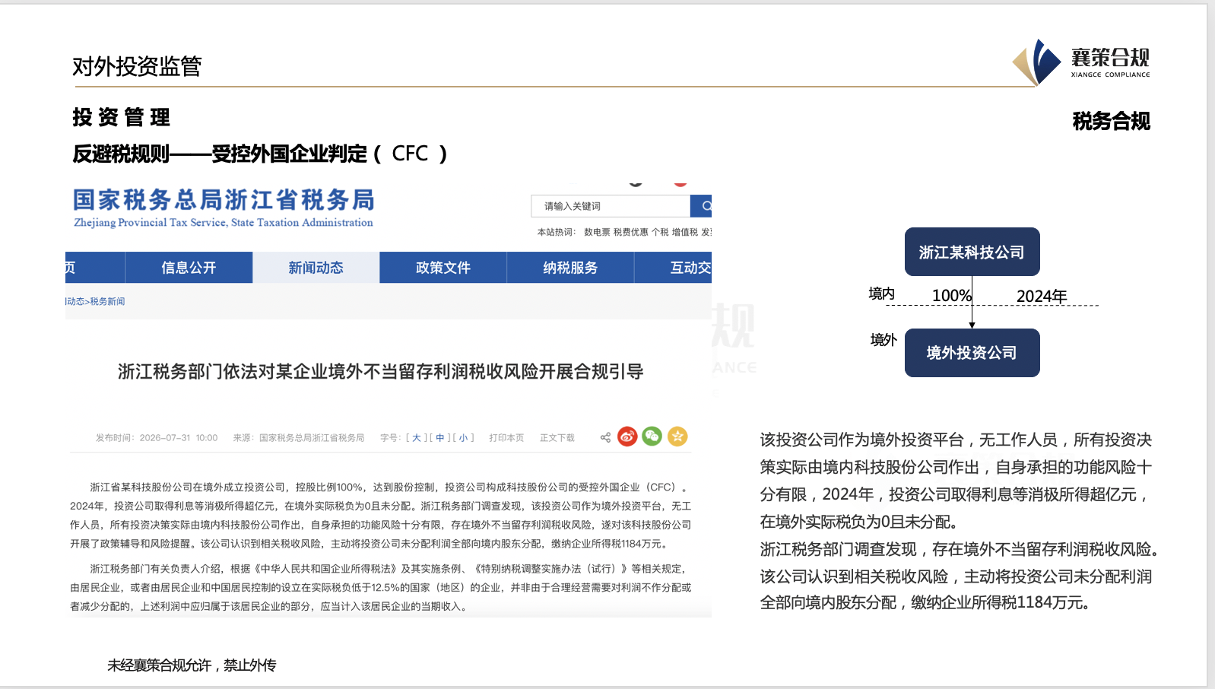Open the 税务新闻 breadcrumb link
Viewport: 1215px width, 689px height.
pos(107,301)
